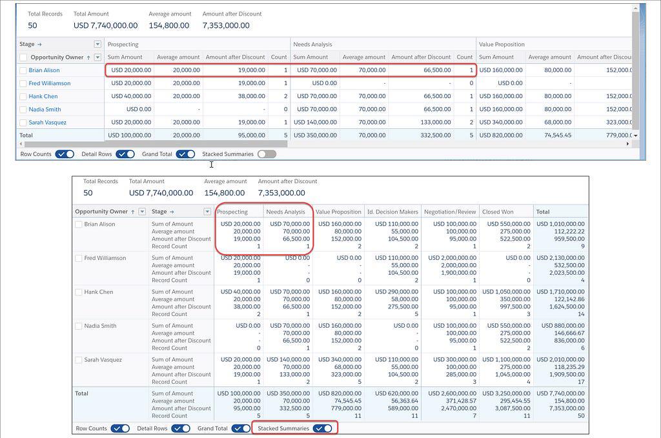Check the Brian Alison row checkbox in top report

tap(23, 70)
